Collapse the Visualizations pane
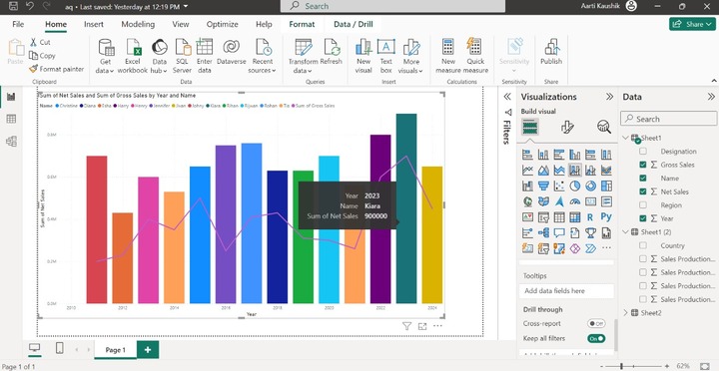The image size is (719, 371). (609, 97)
